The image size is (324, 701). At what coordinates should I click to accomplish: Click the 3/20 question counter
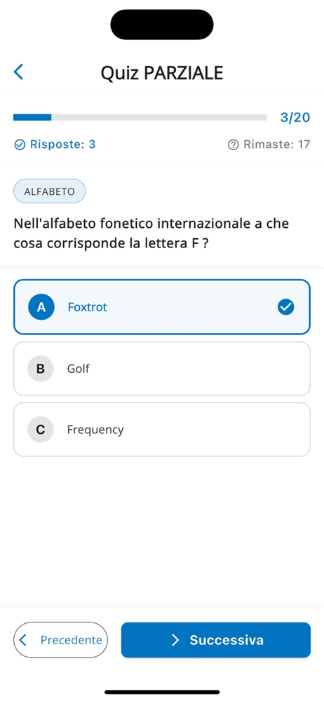tap(295, 118)
